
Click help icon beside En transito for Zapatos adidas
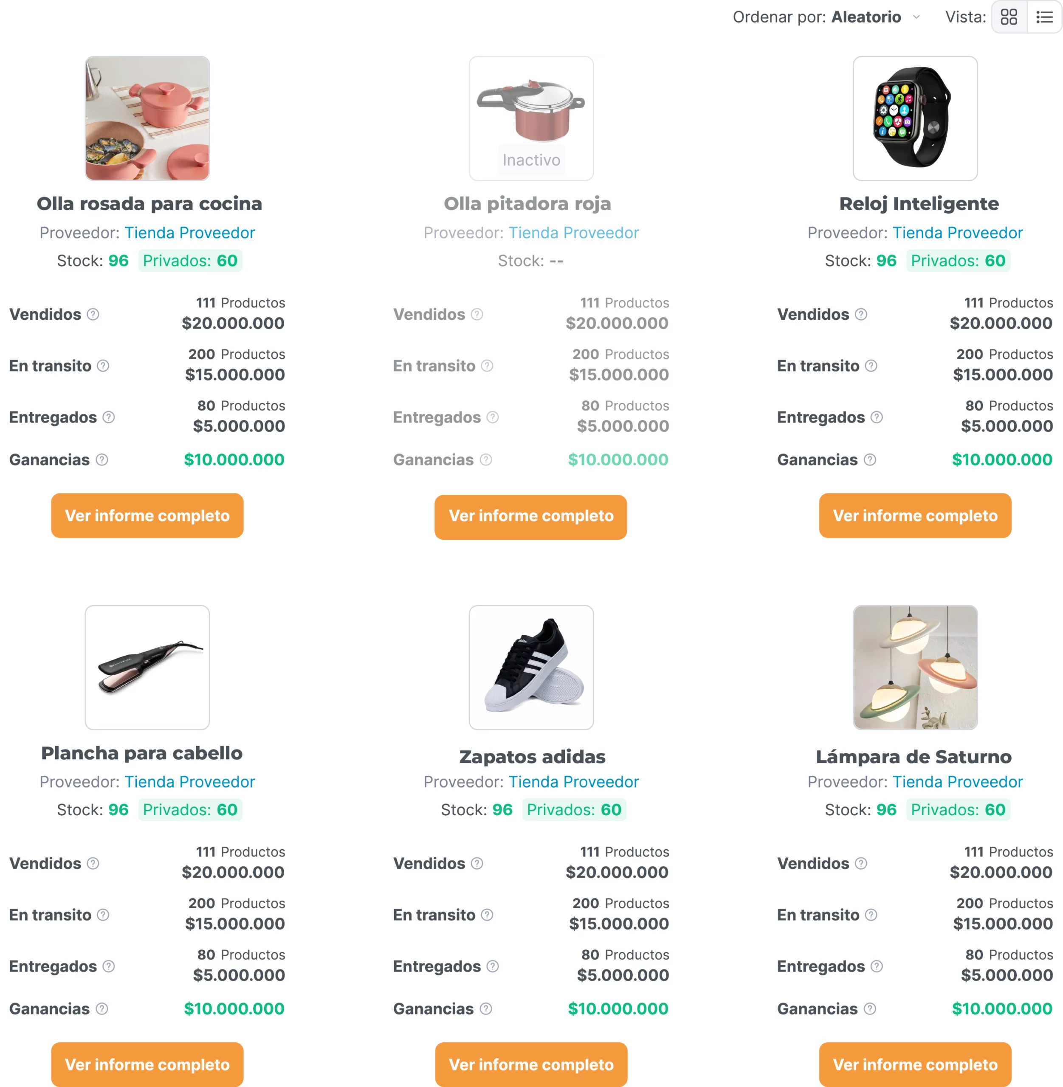487,915
